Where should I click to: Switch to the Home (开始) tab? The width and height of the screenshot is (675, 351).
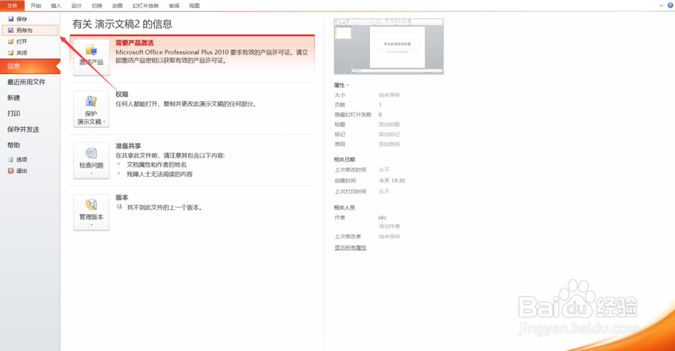(x=36, y=5)
